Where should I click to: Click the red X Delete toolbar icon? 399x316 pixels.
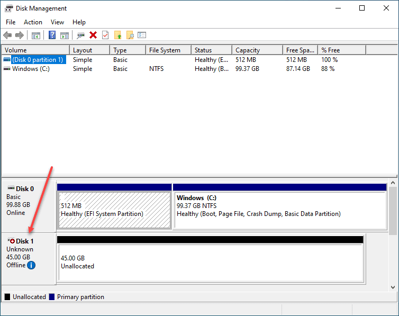93,35
